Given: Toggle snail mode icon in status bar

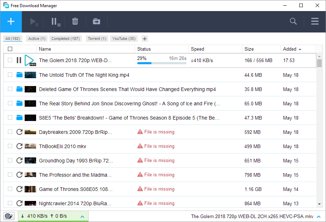Looking at the screenshot, I should [9, 216].
